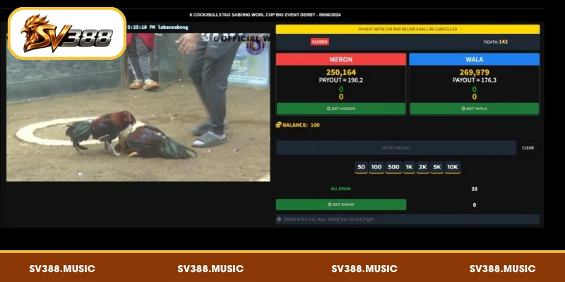Click the yellow payout cancellation notice
This screenshot has height=282, width=565.
point(408,29)
